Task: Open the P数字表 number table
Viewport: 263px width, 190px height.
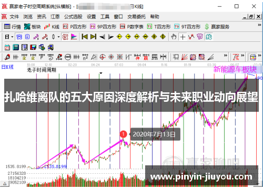Action: (131, 27)
